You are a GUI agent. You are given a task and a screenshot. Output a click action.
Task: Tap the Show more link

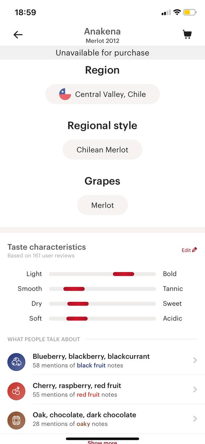[x=102, y=442]
